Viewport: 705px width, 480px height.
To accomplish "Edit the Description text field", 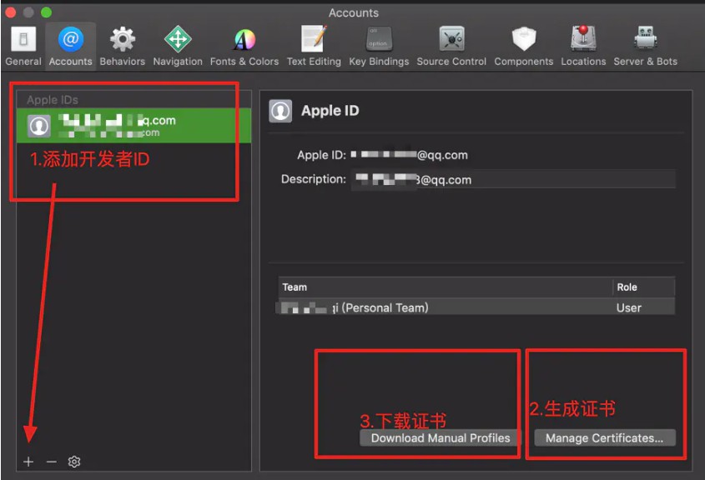I will coord(511,179).
